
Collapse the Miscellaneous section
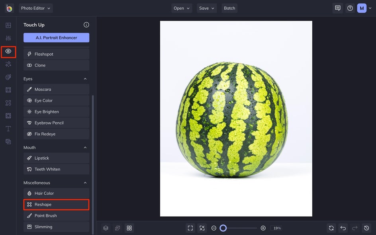pyautogui.click(x=85, y=183)
